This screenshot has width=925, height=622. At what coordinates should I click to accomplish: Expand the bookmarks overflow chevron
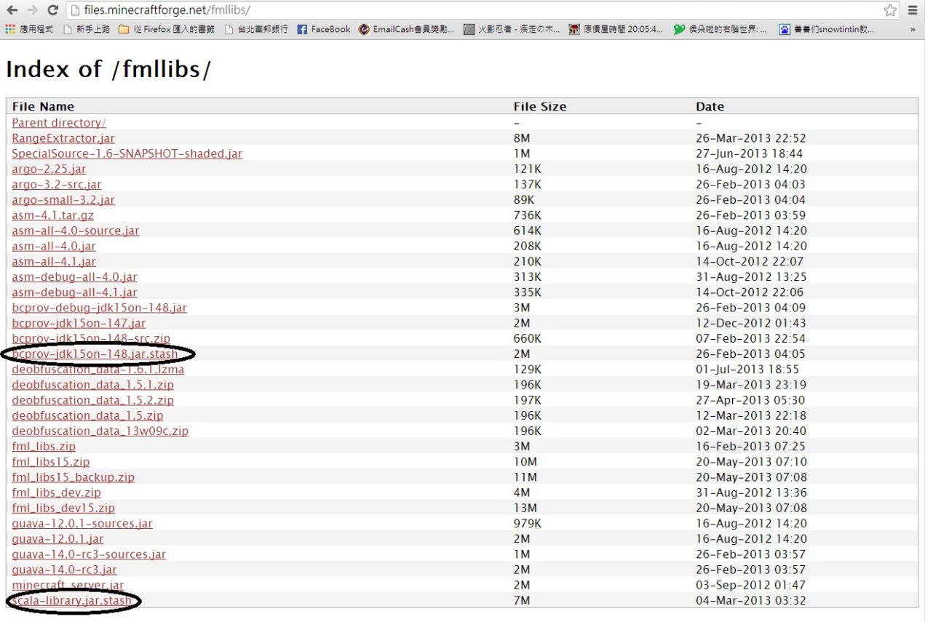pyautogui.click(x=913, y=30)
